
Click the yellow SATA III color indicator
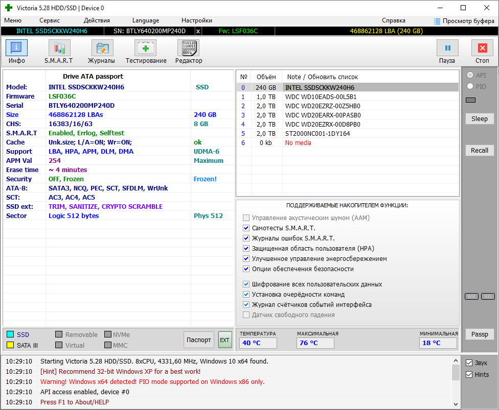(10, 345)
